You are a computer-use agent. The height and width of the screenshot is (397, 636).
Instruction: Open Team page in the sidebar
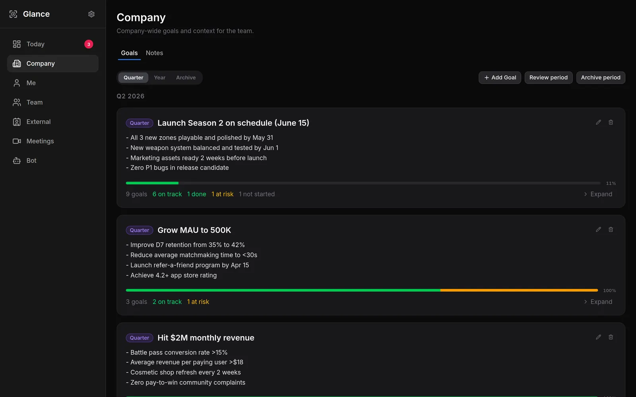pyautogui.click(x=53, y=102)
